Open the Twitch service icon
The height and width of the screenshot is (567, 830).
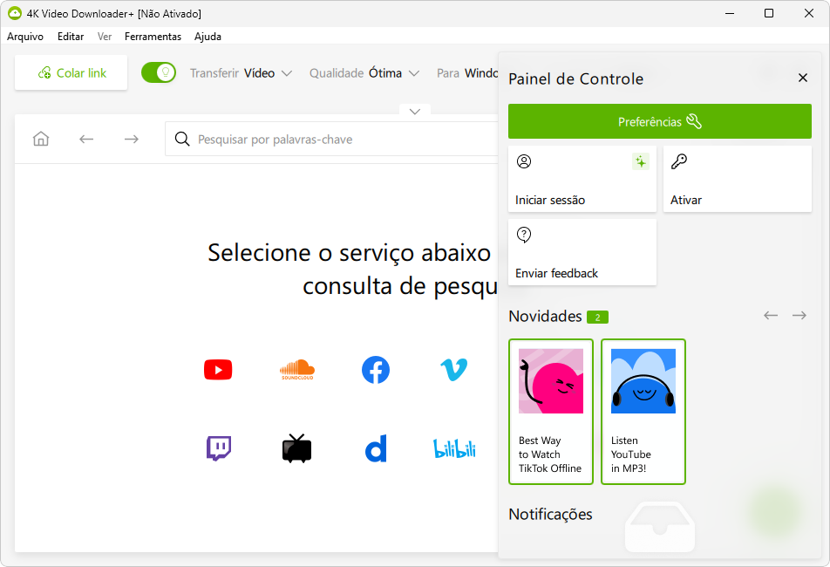[x=218, y=448]
